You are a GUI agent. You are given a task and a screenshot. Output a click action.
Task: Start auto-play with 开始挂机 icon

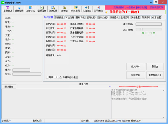(31, 9)
